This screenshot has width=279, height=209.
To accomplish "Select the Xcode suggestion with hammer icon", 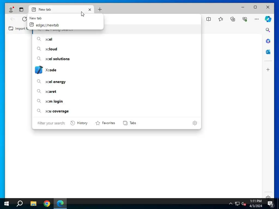I will point(117,70).
